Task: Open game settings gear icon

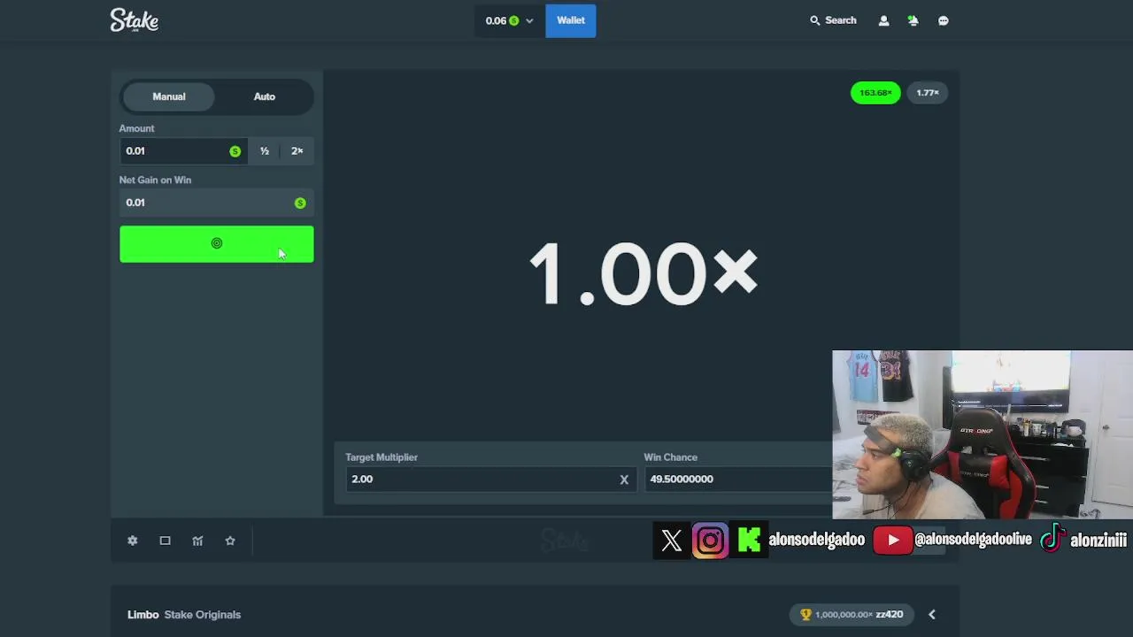Action: coord(133,541)
